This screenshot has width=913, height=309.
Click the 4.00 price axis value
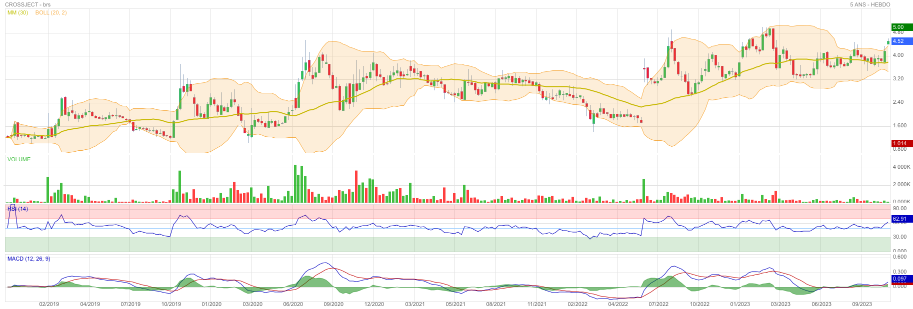(x=898, y=55)
